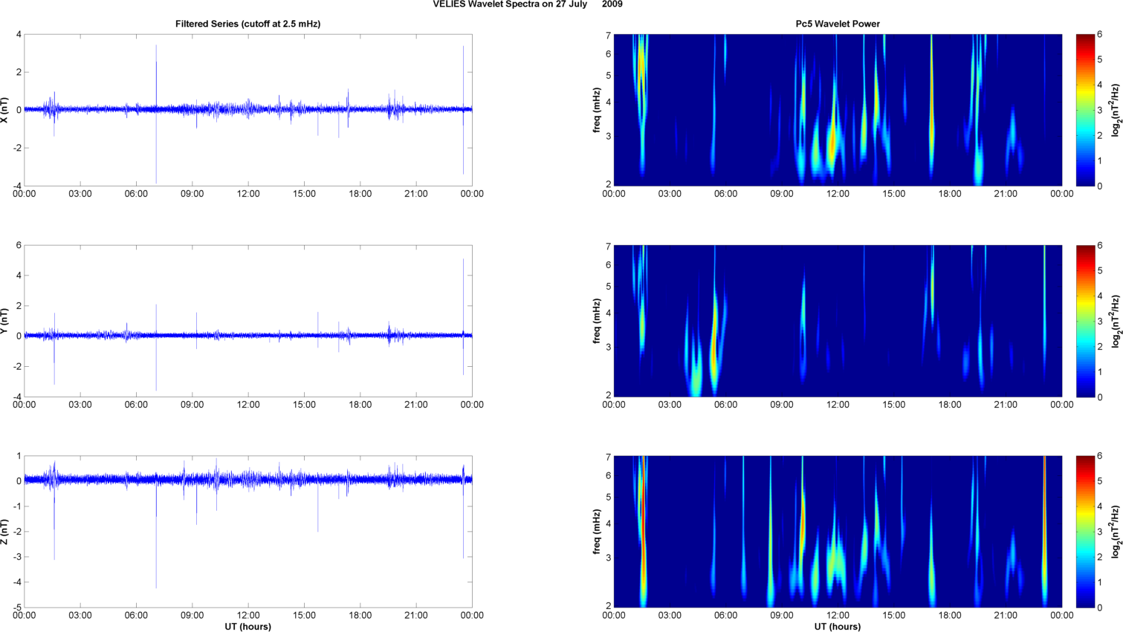The image size is (1123, 632).
Task: Click the log2(nT²/Hz) label of the X colorbar
Action: (1116, 110)
